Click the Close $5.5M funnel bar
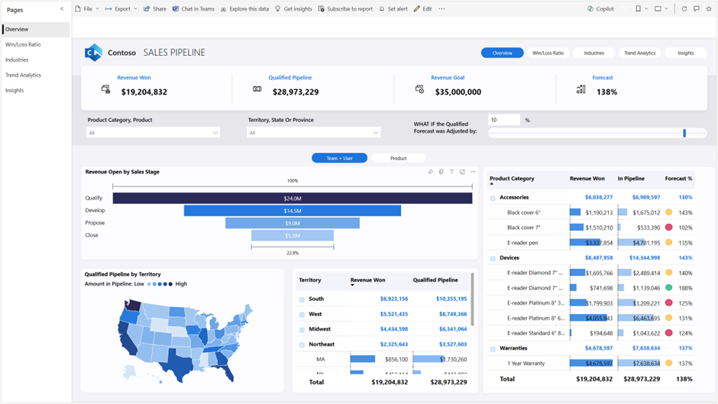Image resolution: width=718 pixels, height=404 pixels. pyautogui.click(x=292, y=235)
